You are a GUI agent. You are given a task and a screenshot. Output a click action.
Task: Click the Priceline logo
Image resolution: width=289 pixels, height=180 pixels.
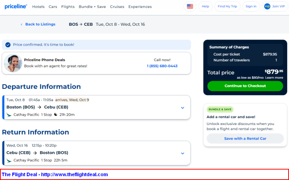click(16, 6)
